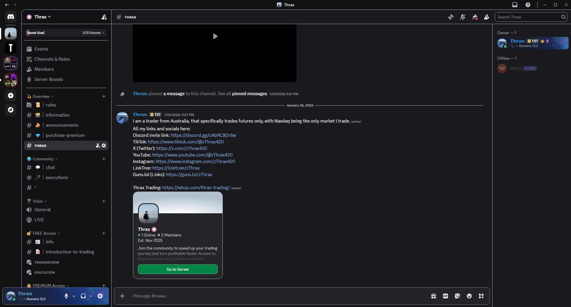Invite people icon next to Thrax header
Image resolution: width=571 pixels, height=307 pixels.
click(x=104, y=17)
